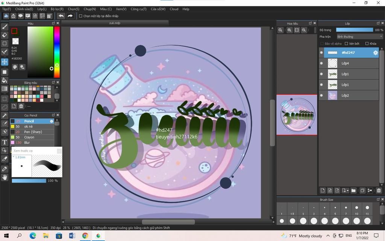Viewport: 385px width, 241px height.
Task: Open the Pha trộn blend mode dropdown
Action: pos(359,37)
